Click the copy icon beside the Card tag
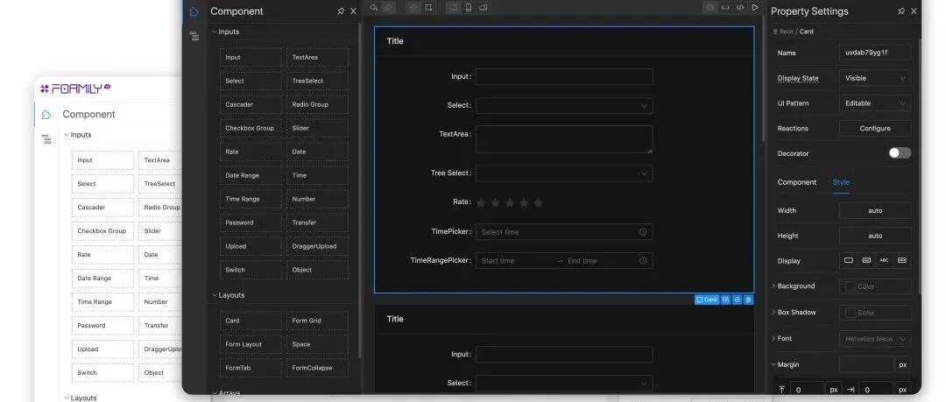The height and width of the screenshot is (402, 946). pos(726,300)
